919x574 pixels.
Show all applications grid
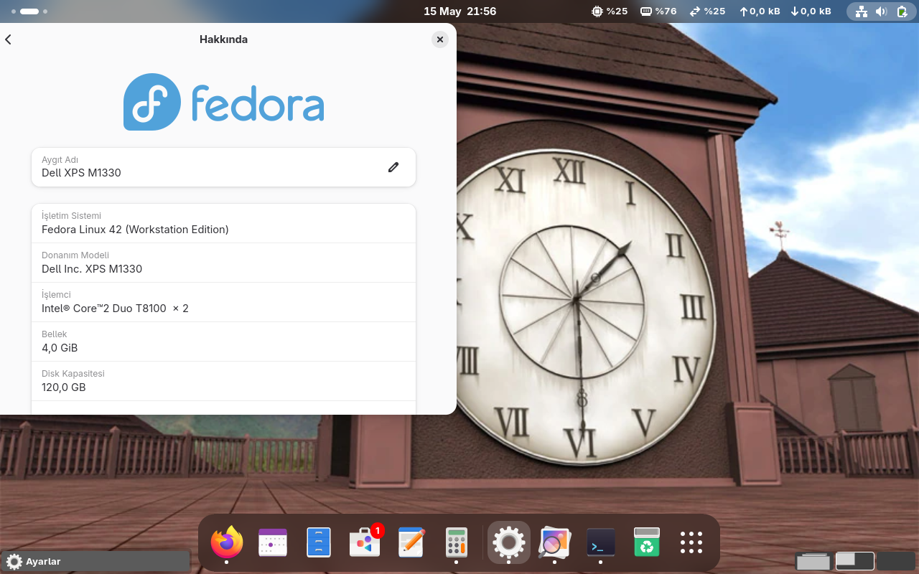point(691,542)
